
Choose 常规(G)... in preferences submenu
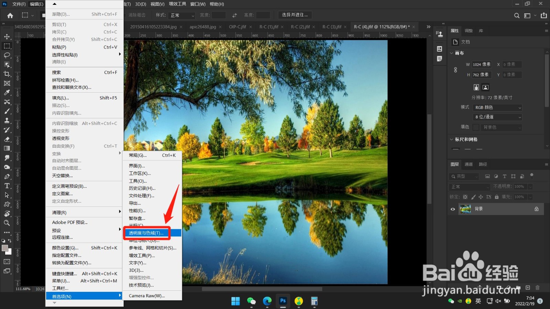(152, 155)
